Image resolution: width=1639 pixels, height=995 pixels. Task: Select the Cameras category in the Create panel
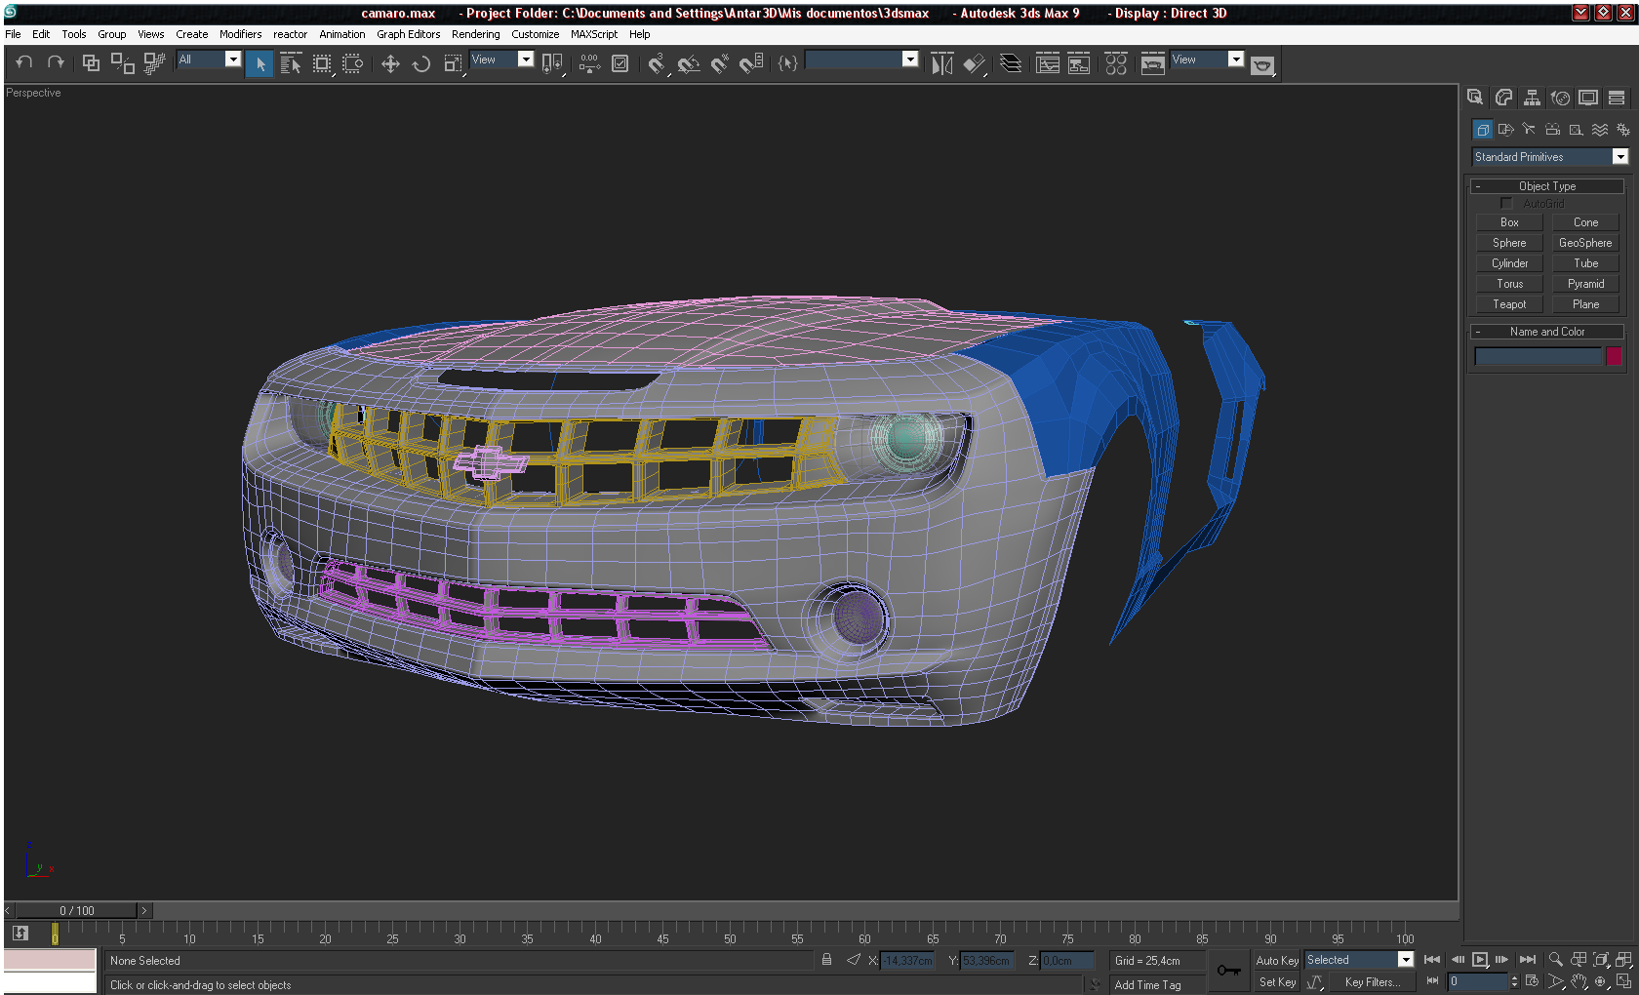tap(1552, 130)
